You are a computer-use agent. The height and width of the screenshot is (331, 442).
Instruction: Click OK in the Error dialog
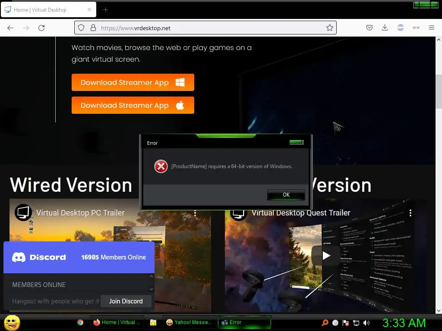pyautogui.click(x=286, y=195)
